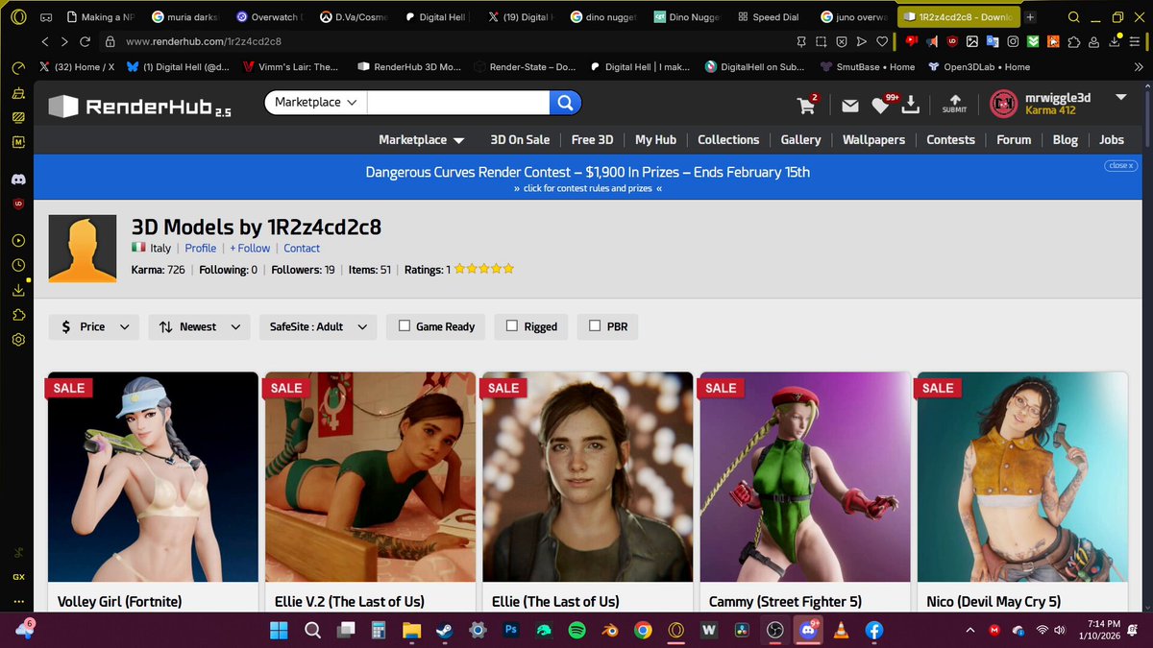The image size is (1153, 648).
Task: Open the shopping cart icon
Action: (807, 105)
